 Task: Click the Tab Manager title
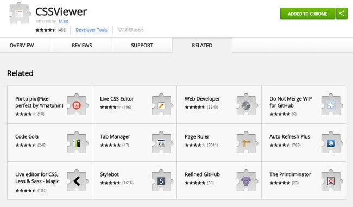click(115, 136)
